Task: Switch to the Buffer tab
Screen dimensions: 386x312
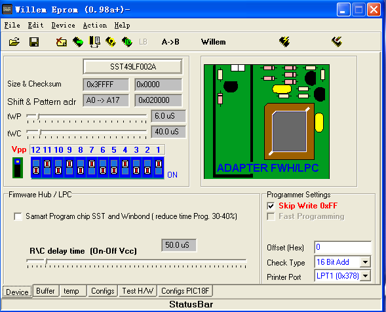Action: tap(45, 291)
